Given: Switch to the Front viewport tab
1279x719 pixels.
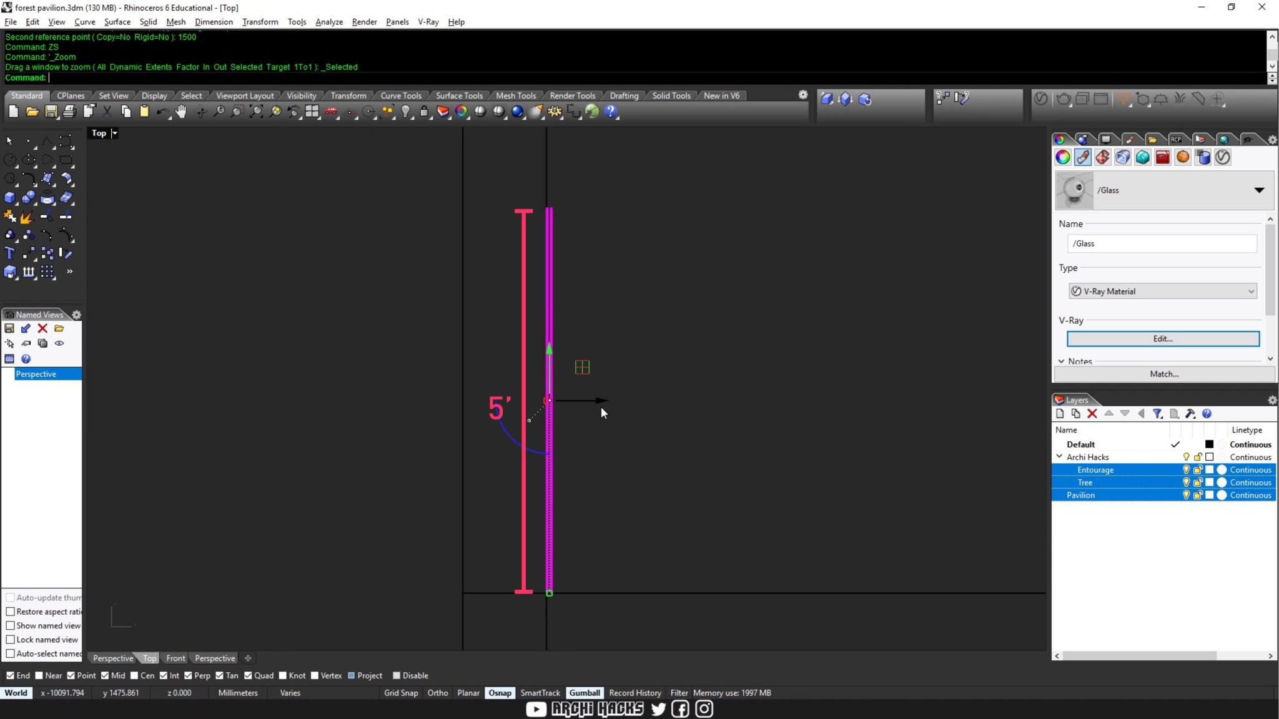Looking at the screenshot, I should 175,658.
